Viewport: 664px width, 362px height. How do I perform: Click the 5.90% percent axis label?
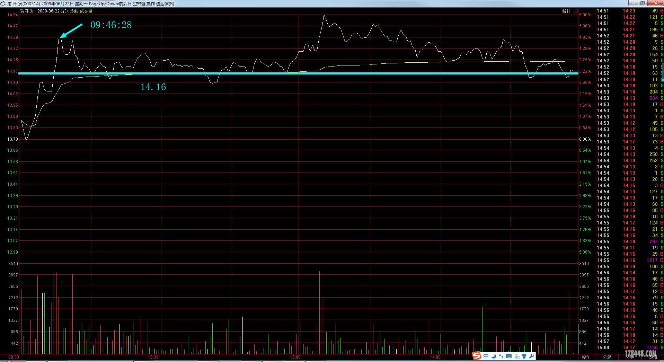585,15
